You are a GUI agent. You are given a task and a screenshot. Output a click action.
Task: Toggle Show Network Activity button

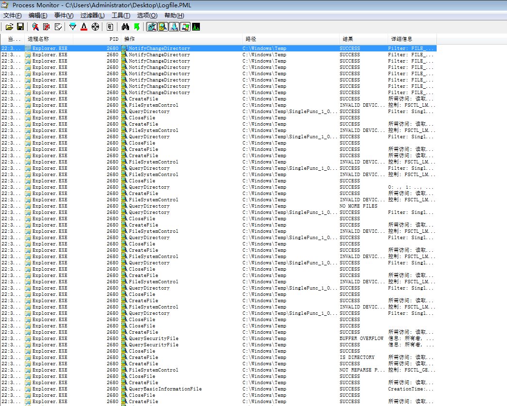pos(174,27)
